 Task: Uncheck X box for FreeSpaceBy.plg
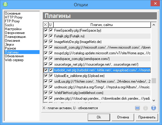[46, 30]
